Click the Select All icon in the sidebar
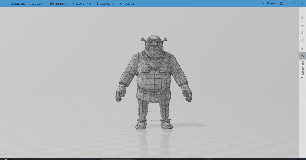306x160 pixels. [302, 17]
